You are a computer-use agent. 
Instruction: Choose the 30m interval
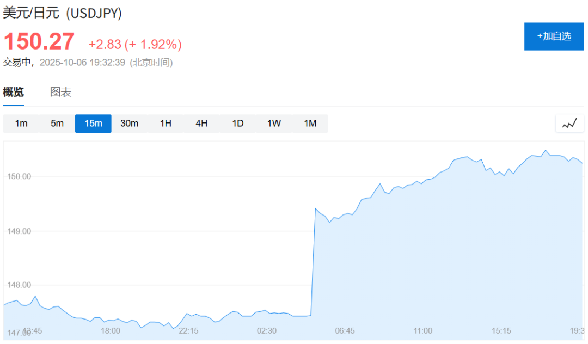(x=130, y=124)
